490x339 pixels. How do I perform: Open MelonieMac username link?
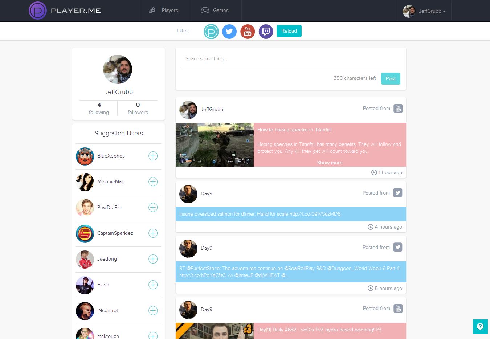pos(111,181)
